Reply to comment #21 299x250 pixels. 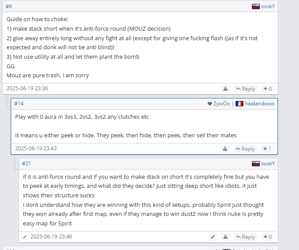(x=245, y=237)
